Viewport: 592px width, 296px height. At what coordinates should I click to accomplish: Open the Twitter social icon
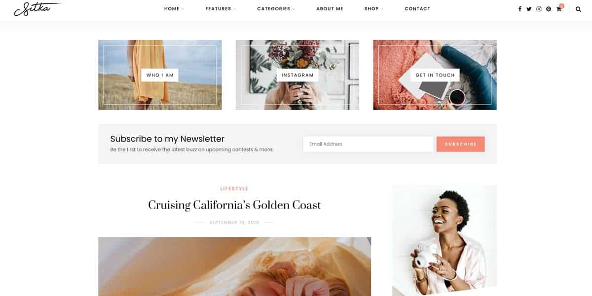click(529, 9)
